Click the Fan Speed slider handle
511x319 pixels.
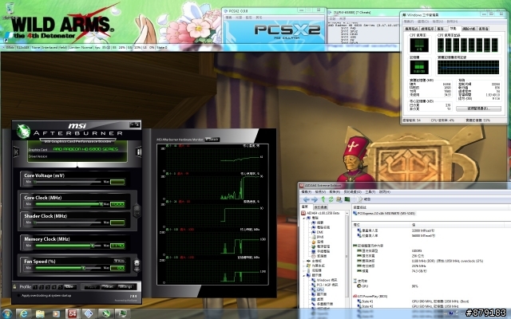click(x=83, y=268)
